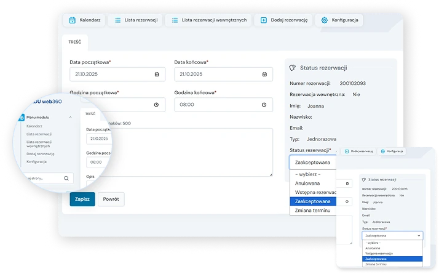Image resolution: width=439 pixels, height=274 pixels.
Task: Click the list icon of Lista rezerwacji wewnętrznych button
Action: point(175,20)
